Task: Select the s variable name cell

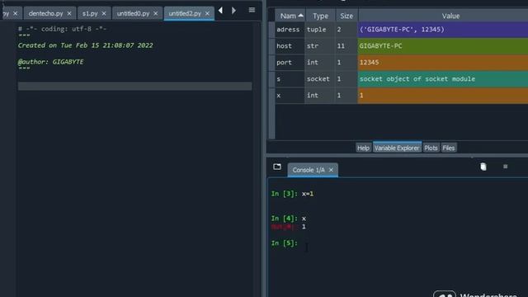Action: tap(290, 79)
